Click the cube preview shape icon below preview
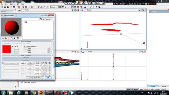169x95 pixels. [12, 38]
